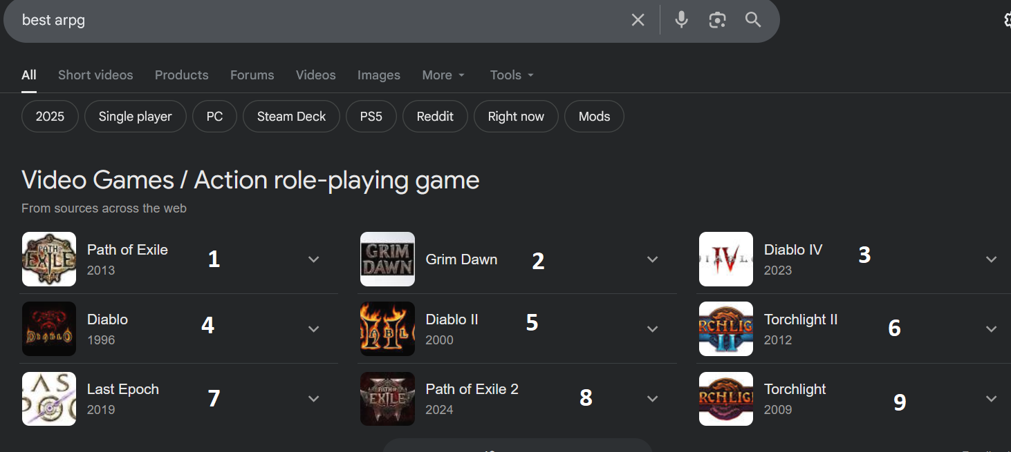Image resolution: width=1011 pixels, height=452 pixels.
Task: Filter by Reddit chip
Action: [x=435, y=117]
